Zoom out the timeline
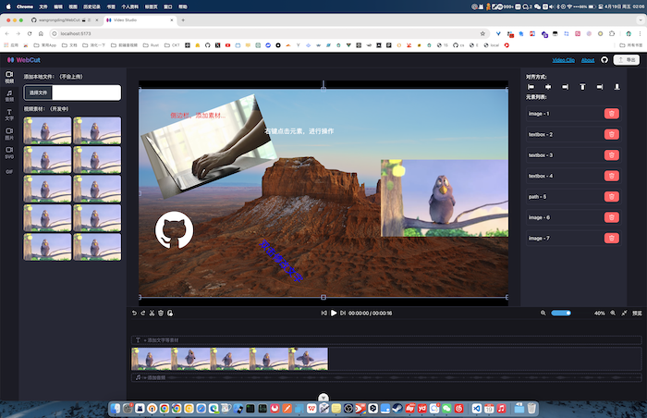Screen dimensions: 647x418 click(543, 313)
